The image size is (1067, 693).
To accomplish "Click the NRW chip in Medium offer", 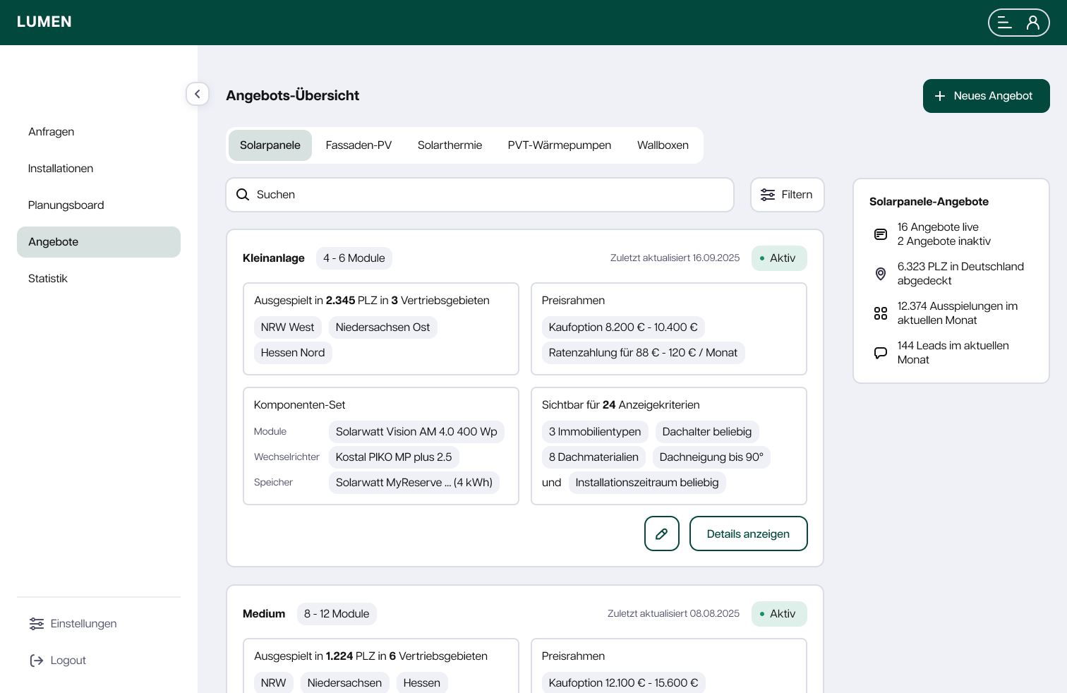I will click(274, 683).
